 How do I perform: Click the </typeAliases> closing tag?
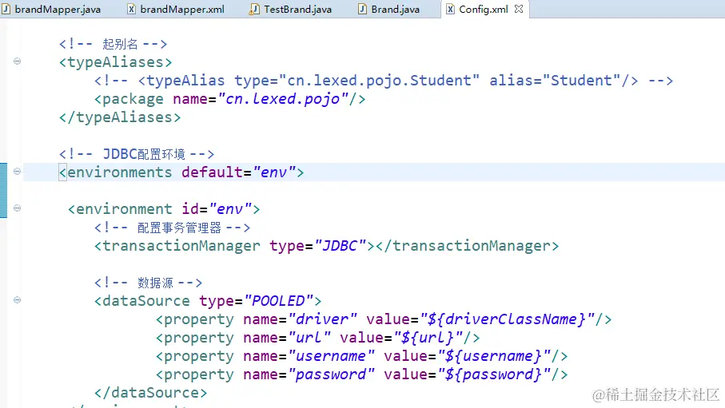[120, 117]
